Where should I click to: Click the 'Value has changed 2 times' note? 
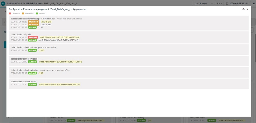(x=70, y=19)
